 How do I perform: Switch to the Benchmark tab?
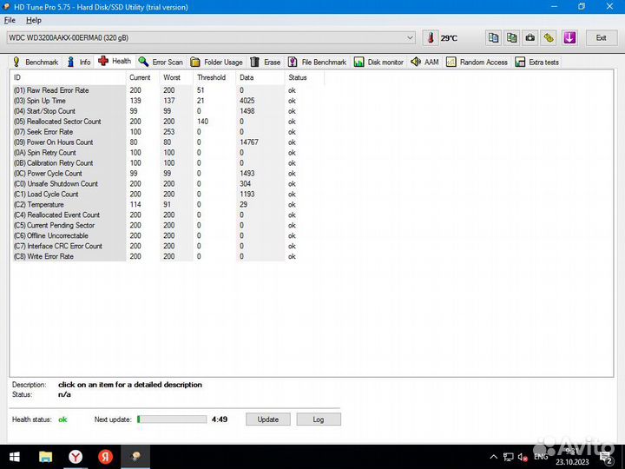click(36, 62)
